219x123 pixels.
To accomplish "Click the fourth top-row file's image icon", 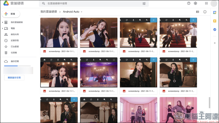I will tap(164, 51).
